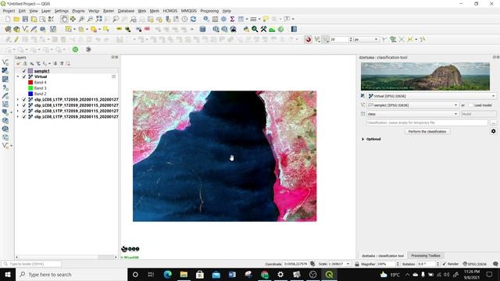Open the Scale dropdown in status bar

point(348,264)
